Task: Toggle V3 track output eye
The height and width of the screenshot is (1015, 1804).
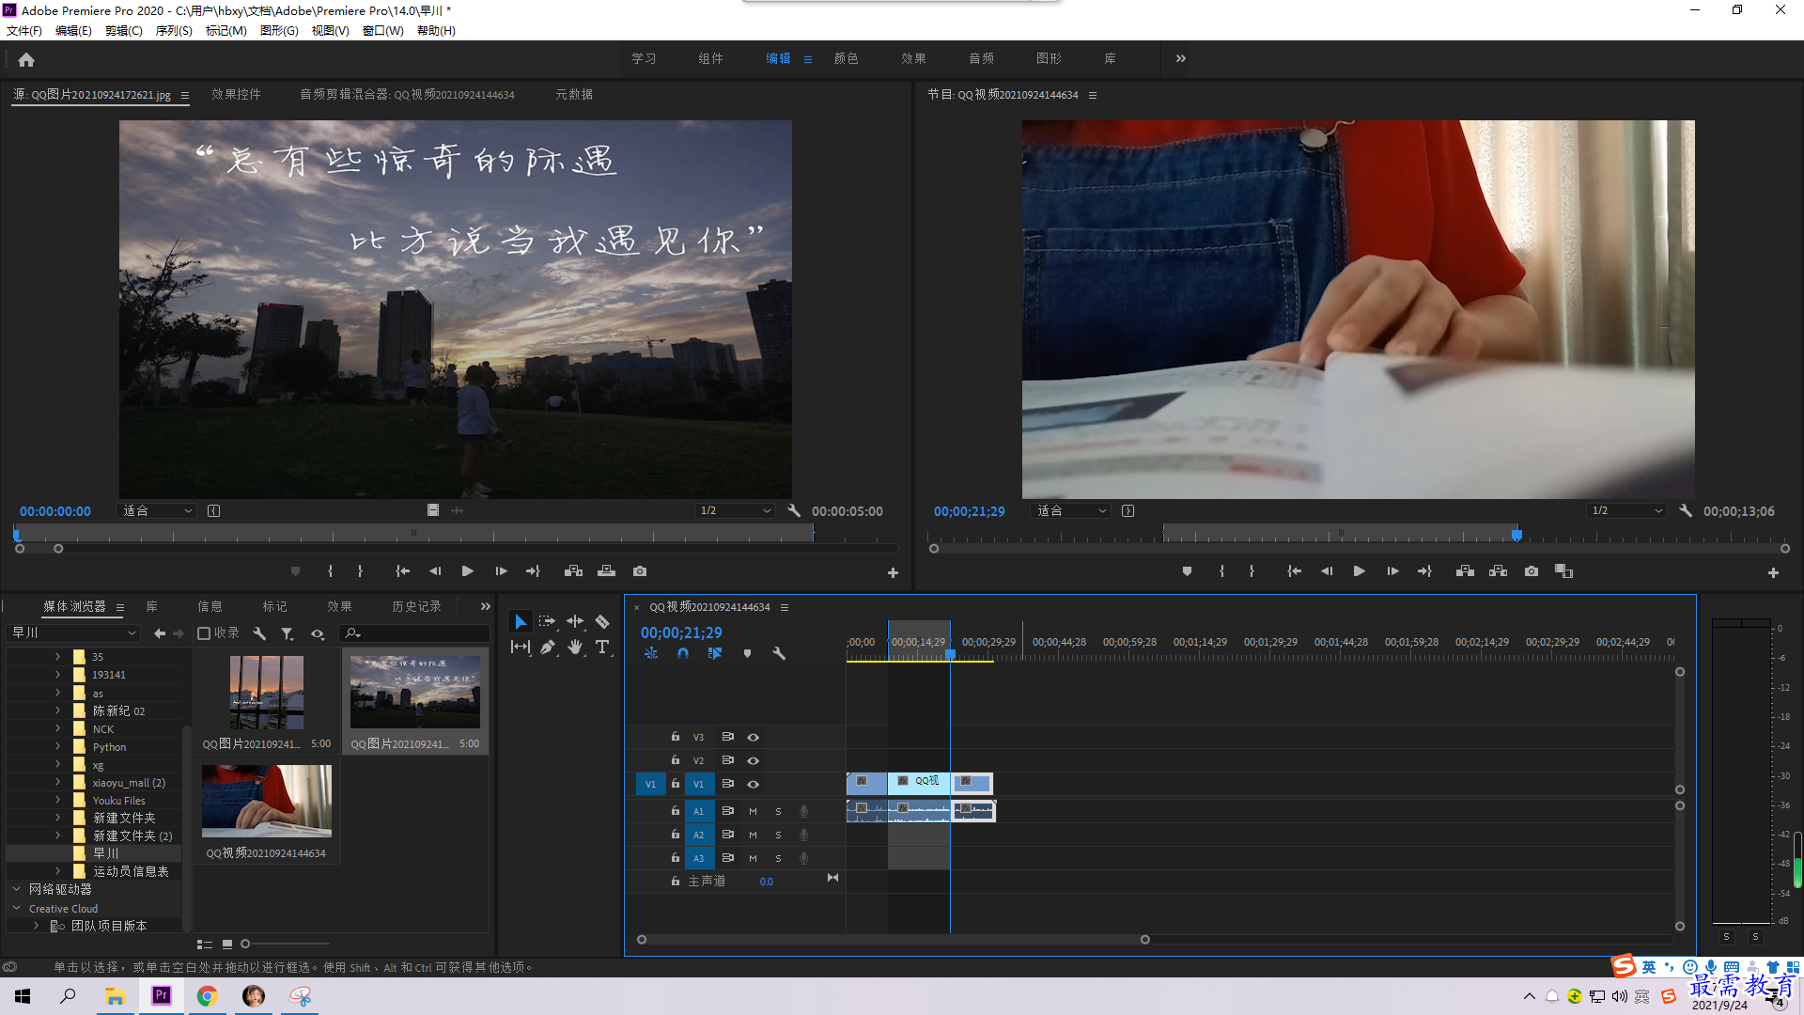Action: pyautogui.click(x=753, y=738)
